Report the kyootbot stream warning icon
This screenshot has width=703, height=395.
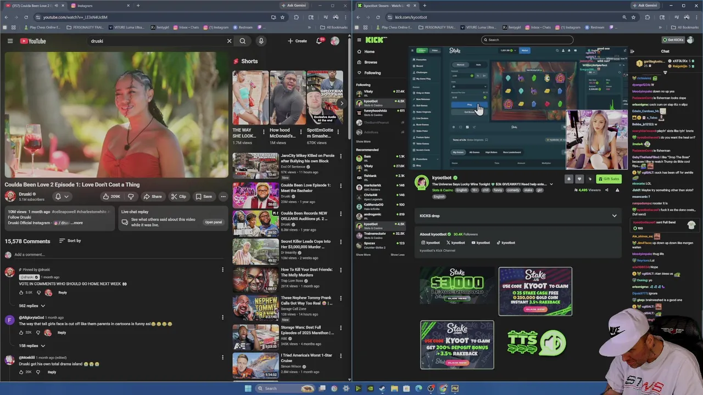click(617, 190)
